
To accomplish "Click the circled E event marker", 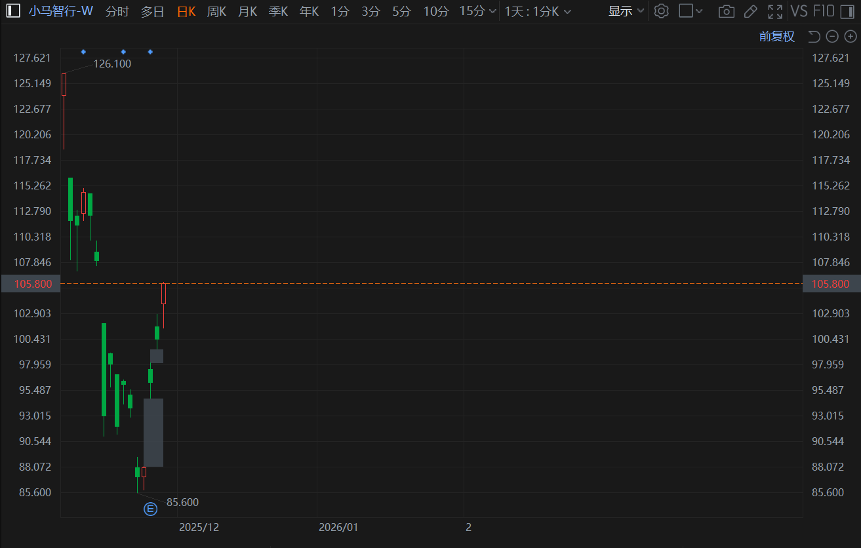I will click(x=151, y=509).
